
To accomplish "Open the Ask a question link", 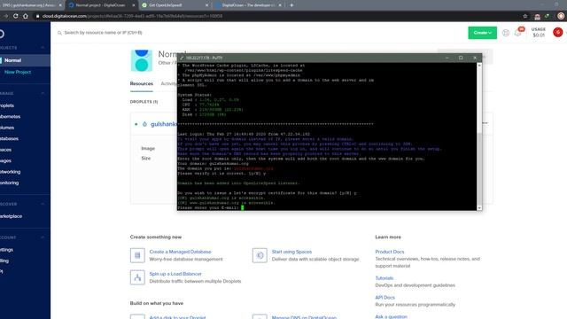I will pos(391,316).
